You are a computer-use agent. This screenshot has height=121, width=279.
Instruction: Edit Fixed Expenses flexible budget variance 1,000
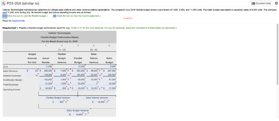(x=60, y=83)
